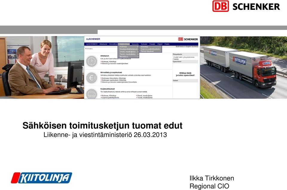
Task: Expand Tuonti, maakuljetus in the dropdown menu
Action: (128, 54)
